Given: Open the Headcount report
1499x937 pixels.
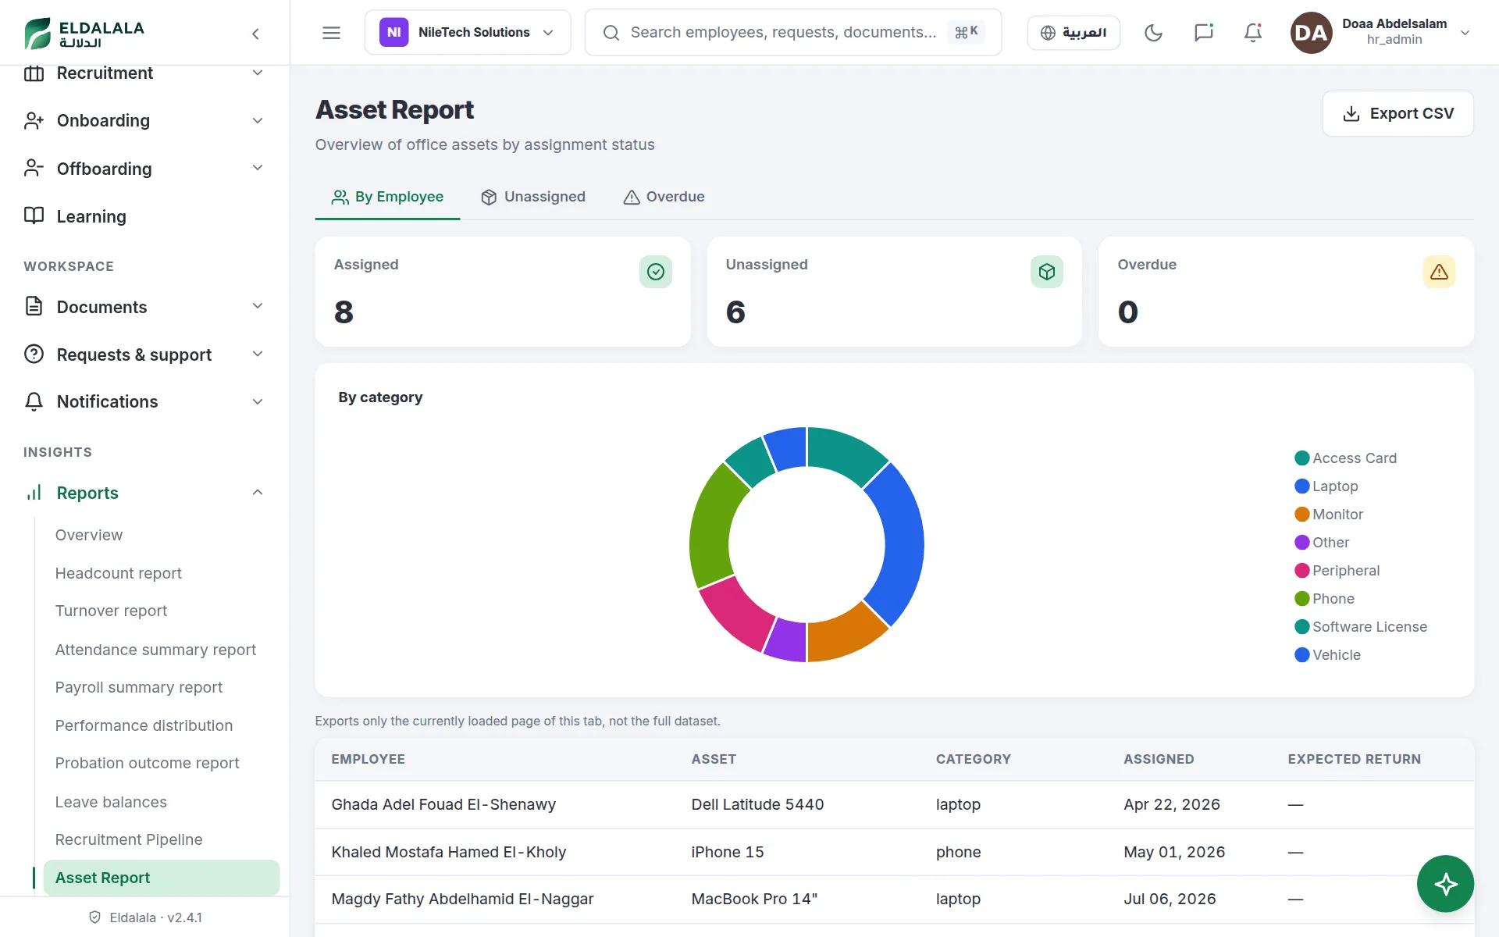Looking at the screenshot, I should click(118, 573).
